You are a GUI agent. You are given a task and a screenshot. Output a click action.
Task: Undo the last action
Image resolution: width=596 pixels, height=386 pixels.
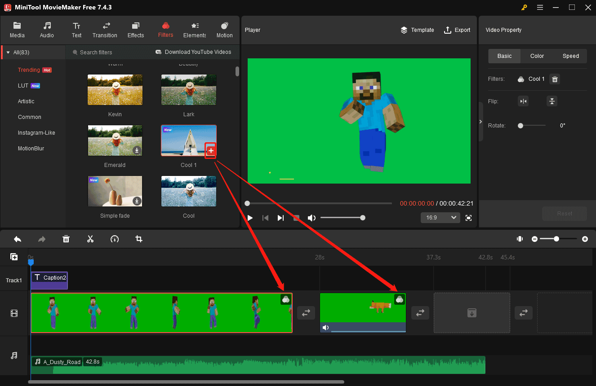pos(18,239)
